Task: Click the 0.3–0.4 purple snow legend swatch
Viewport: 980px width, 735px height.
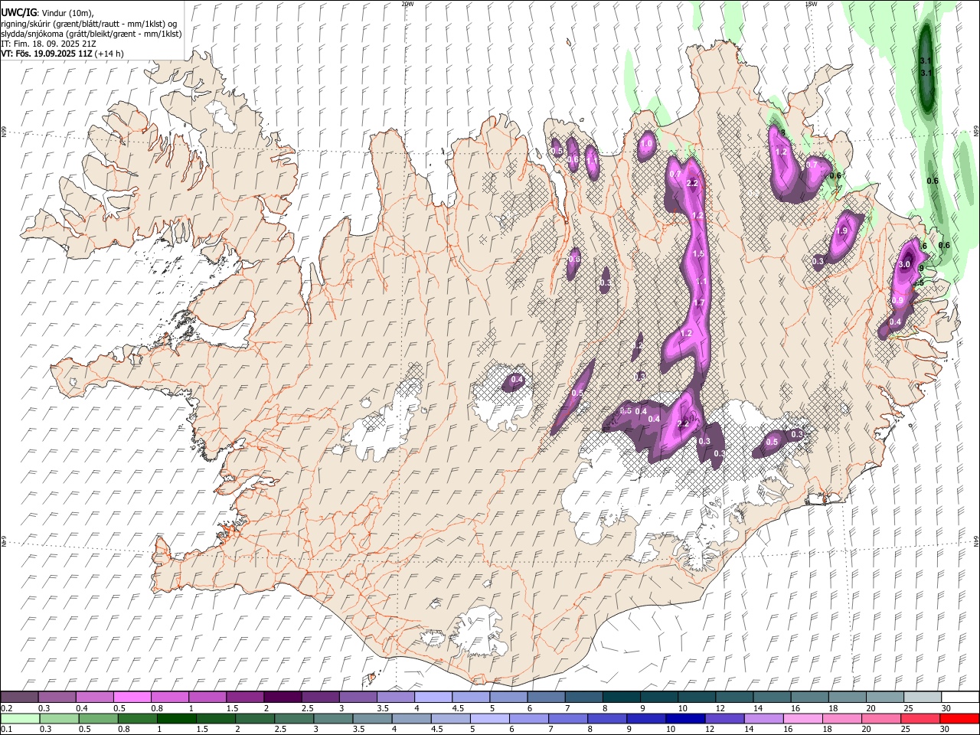Action: coord(57,697)
